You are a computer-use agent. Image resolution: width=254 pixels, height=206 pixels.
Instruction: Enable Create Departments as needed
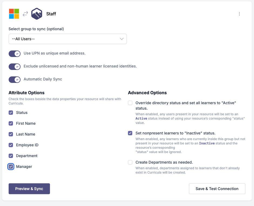(130, 162)
